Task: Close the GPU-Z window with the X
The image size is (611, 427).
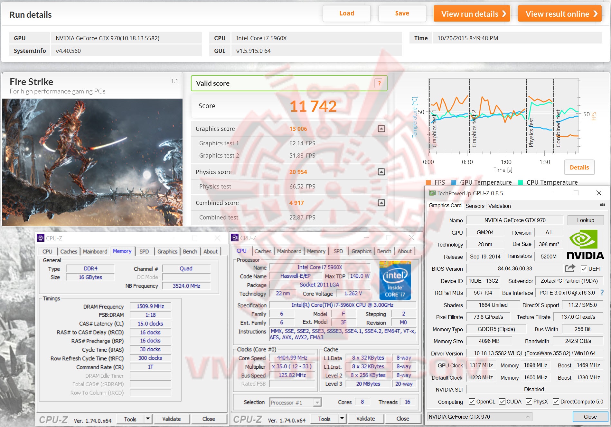Action: coord(599,193)
